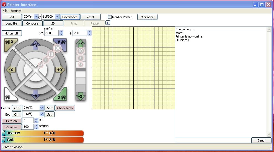Jog the printer with +Y arrow

35,45
